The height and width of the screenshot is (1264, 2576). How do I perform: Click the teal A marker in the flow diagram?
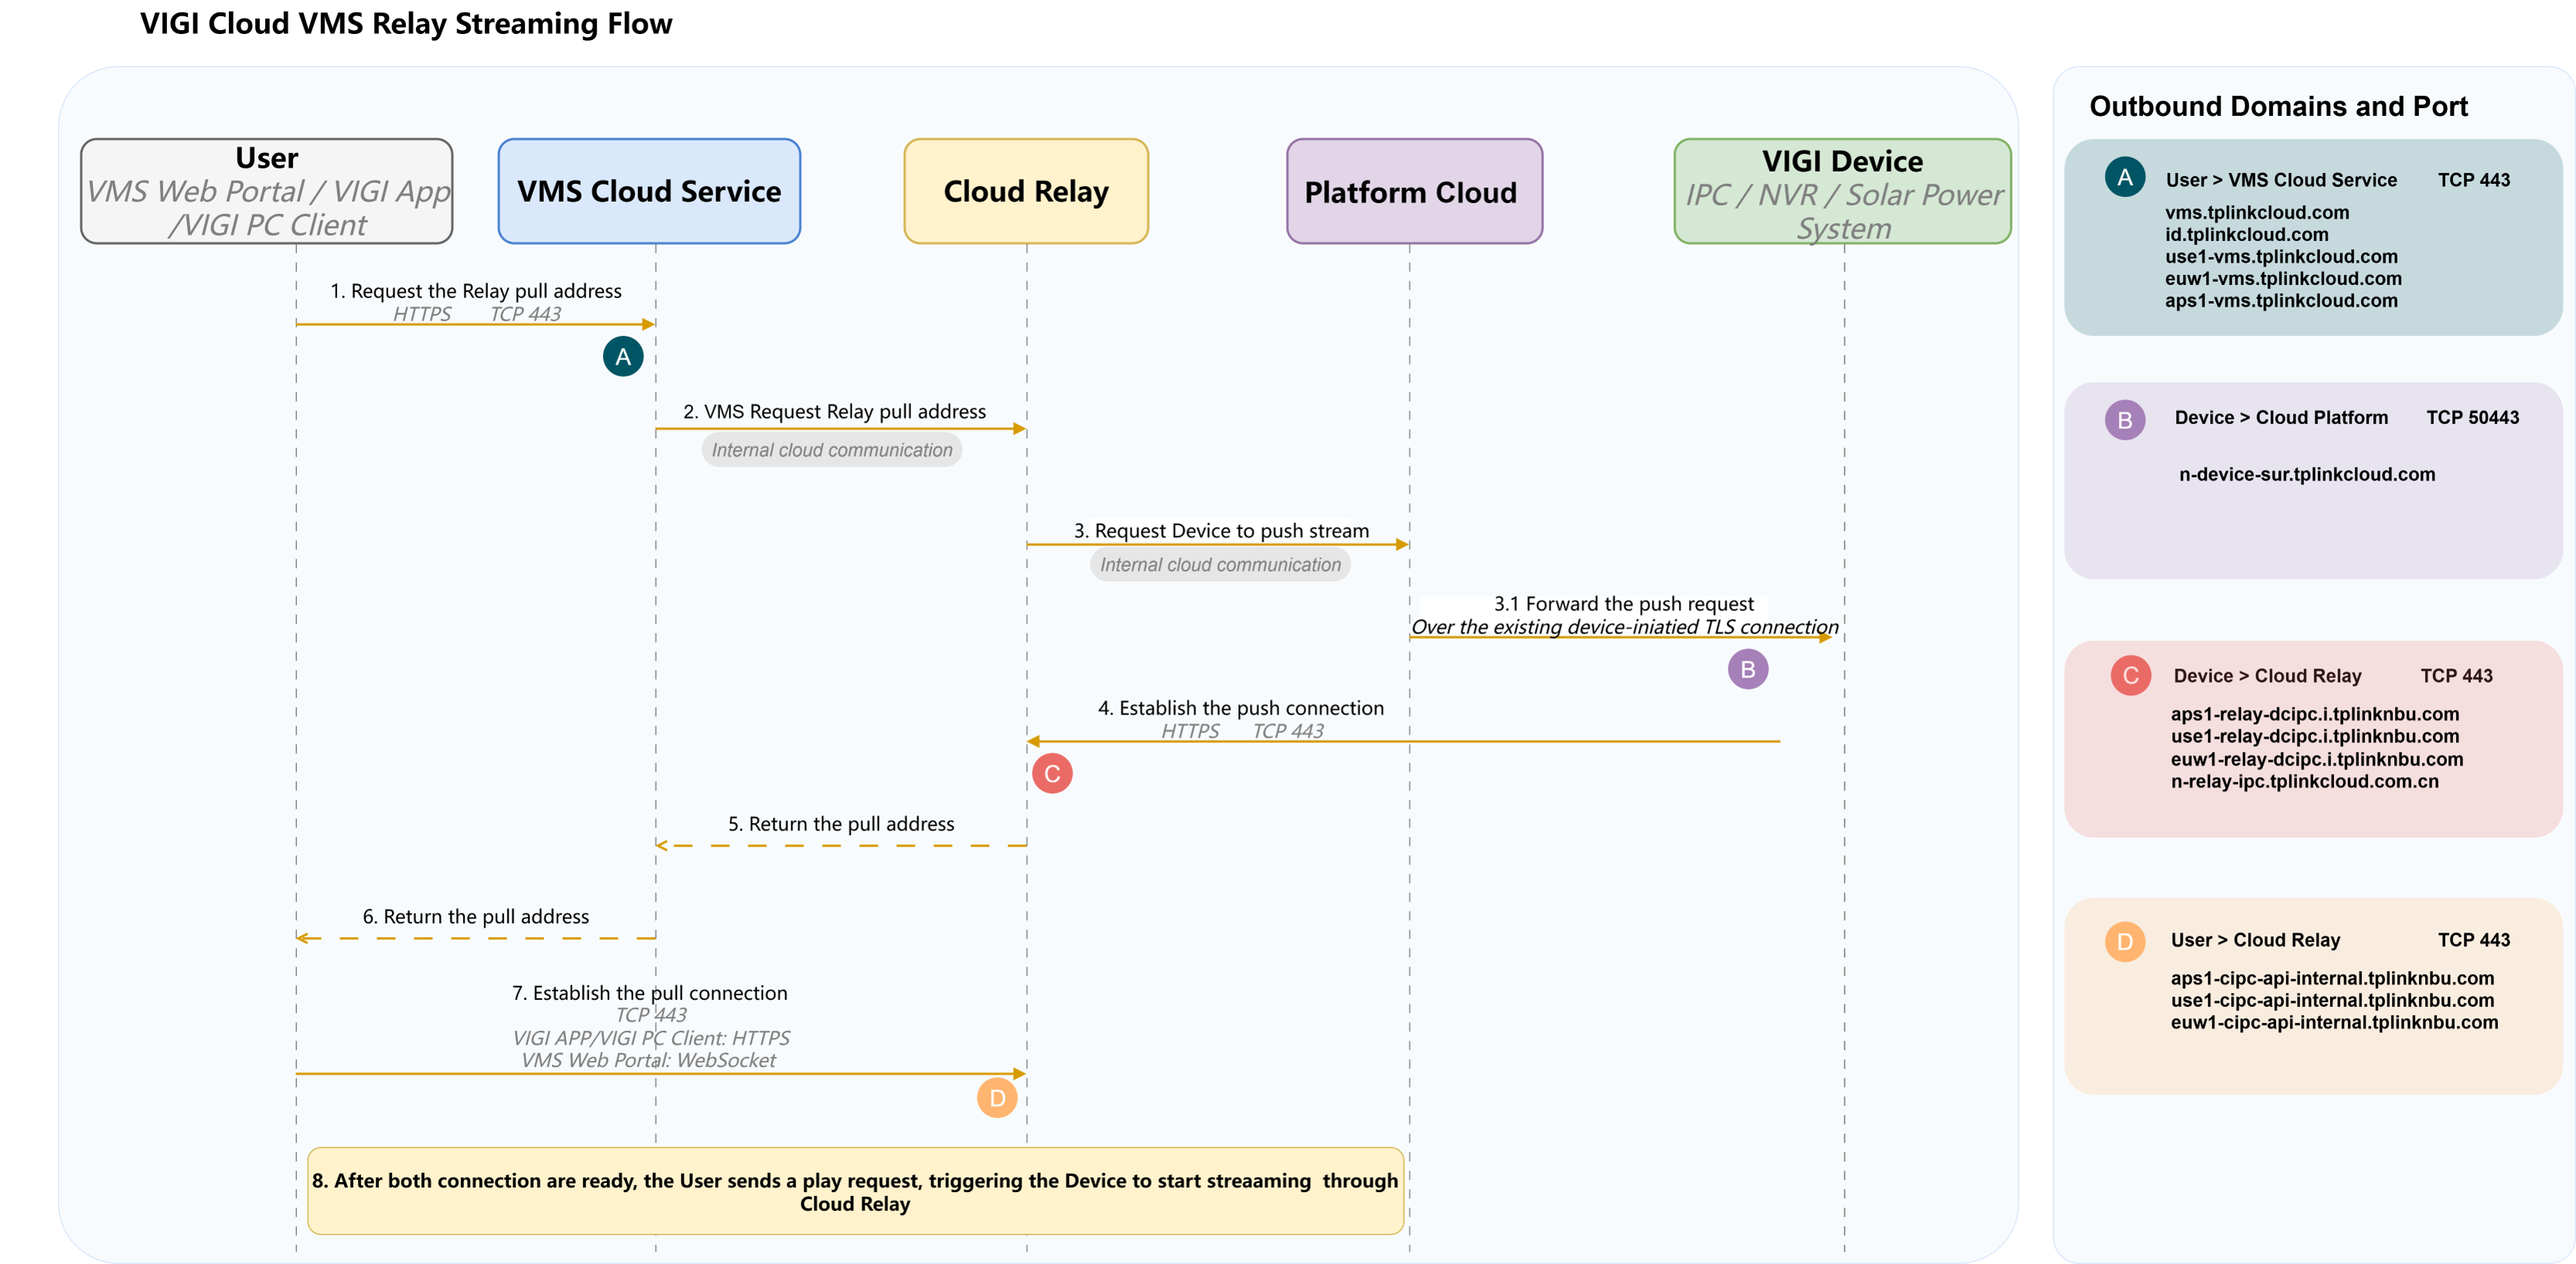(x=623, y=357)
